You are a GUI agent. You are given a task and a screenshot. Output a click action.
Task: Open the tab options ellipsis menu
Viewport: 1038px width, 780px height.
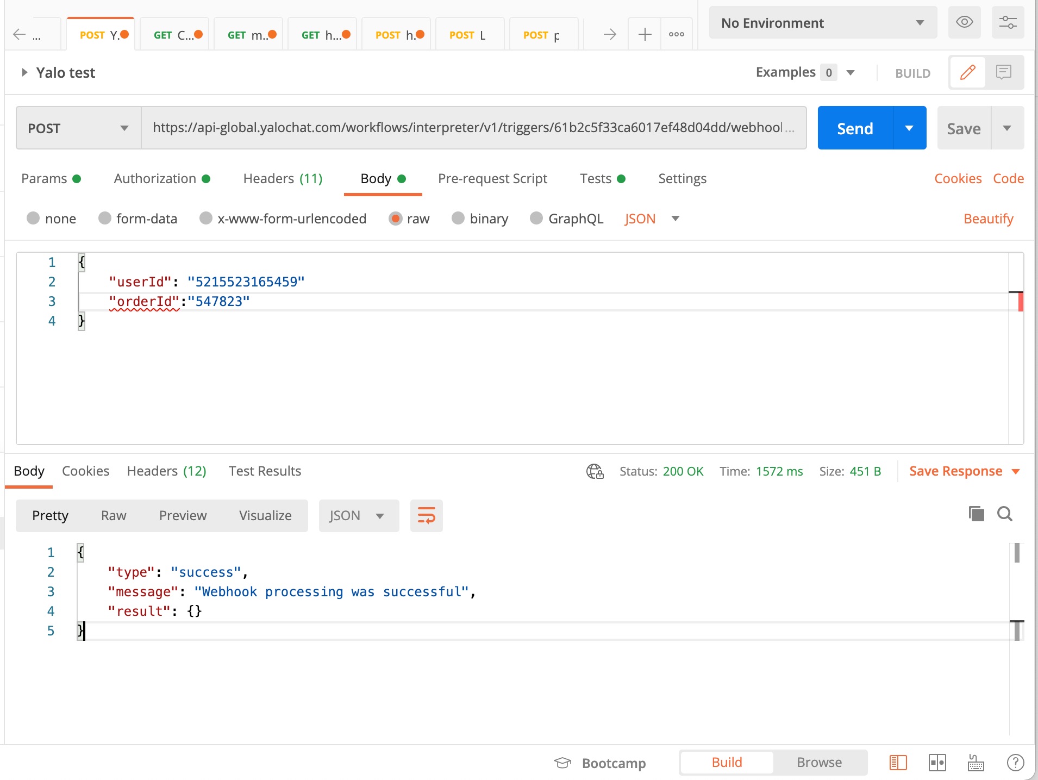pyautogui.click(x=677, y=35)
